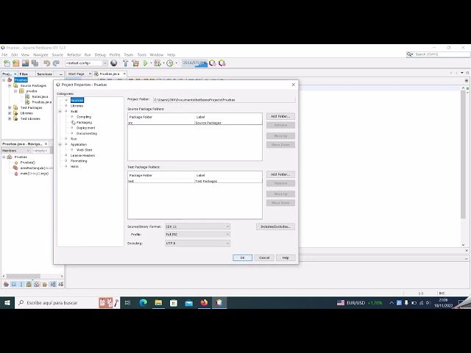Select main method in Navigator panel
471x353 pixels.
coord(35,174)
